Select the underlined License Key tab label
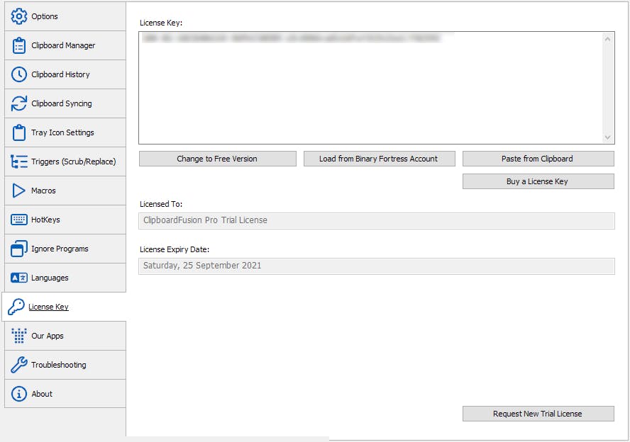Screen dimensions: 630x442 point(48,307)
